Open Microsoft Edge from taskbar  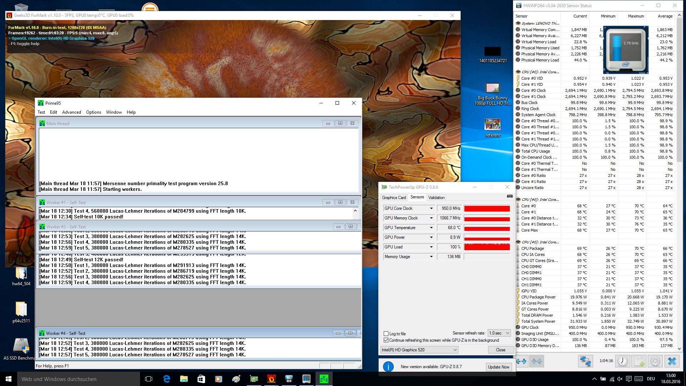click(166, 379)
